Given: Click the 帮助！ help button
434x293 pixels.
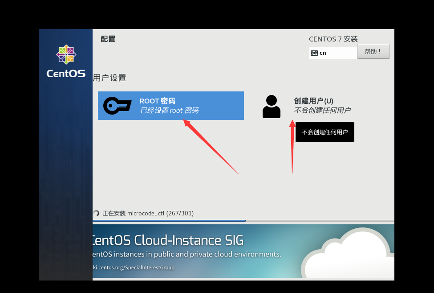Looking at the screenshot, I should [373, 51].
